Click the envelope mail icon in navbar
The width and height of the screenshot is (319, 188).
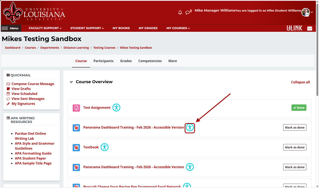[310, 28]
